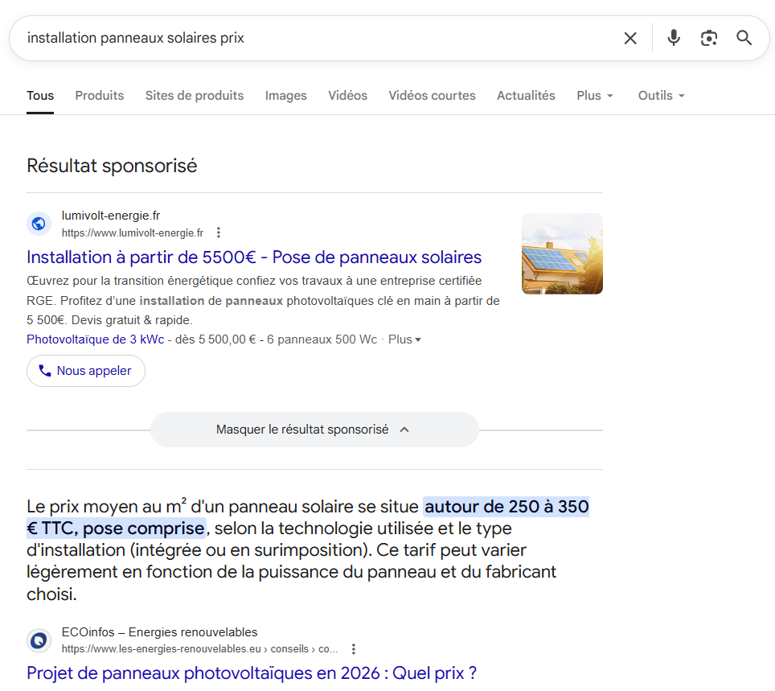Viewport: 775px width, 691px height.
Task: Click the solar panel house thumbnail
Action: coord(562,253)
